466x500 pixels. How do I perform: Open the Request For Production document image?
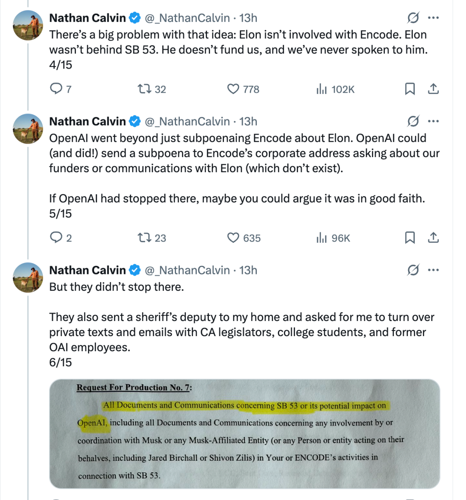tap(245, 434)
